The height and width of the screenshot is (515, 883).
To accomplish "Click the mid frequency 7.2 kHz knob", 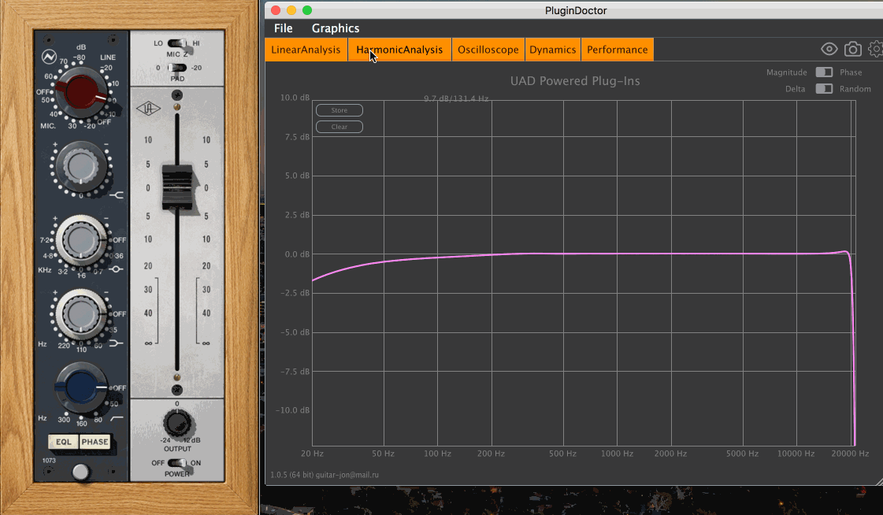I will (80, 240).
